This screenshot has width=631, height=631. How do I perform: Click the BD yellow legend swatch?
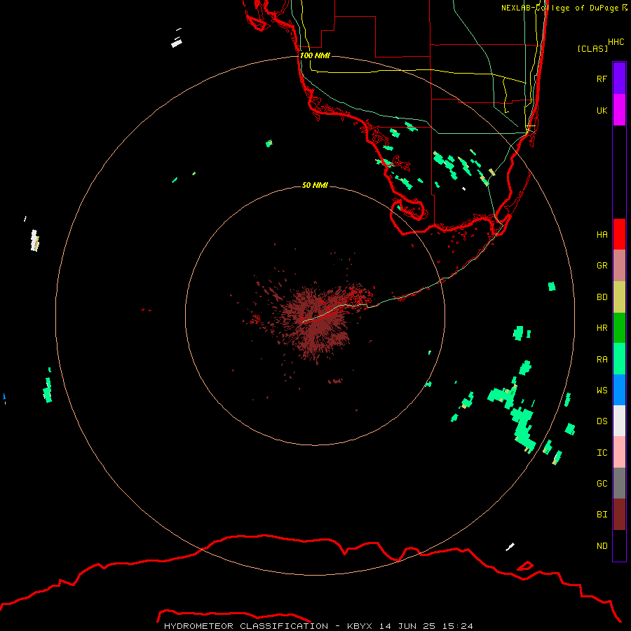point(619,297)
